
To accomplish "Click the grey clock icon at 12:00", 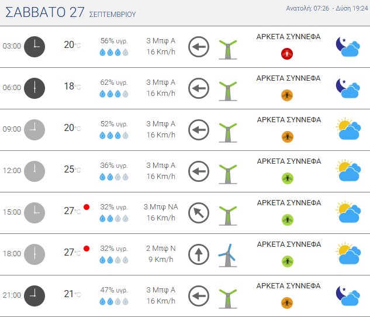I will coord(34,171).
